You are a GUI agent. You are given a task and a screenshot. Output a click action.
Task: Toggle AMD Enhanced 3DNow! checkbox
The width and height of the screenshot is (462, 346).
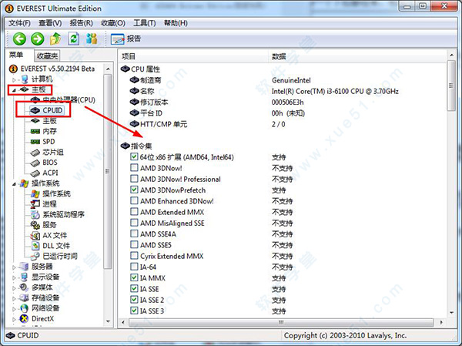click(x=134, y=201)
